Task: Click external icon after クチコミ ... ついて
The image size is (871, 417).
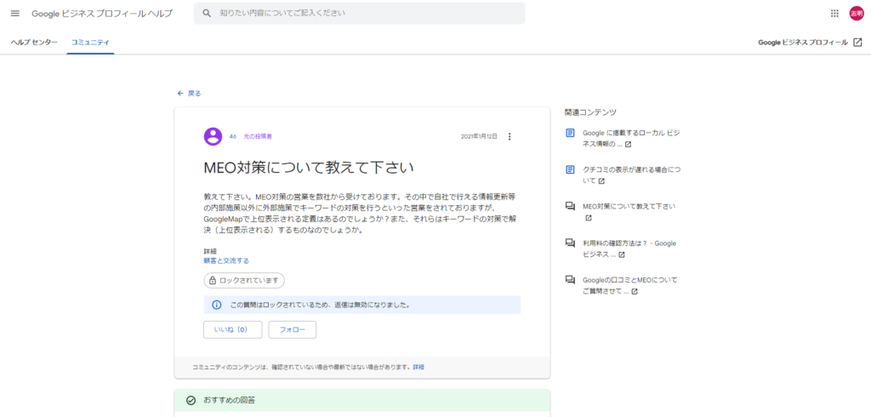Action: (601, 181)
